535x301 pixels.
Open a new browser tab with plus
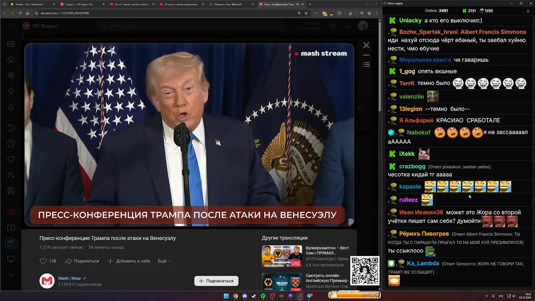(310, 4)
